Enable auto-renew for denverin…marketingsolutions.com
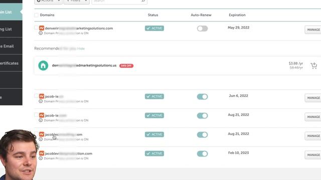 202,28
